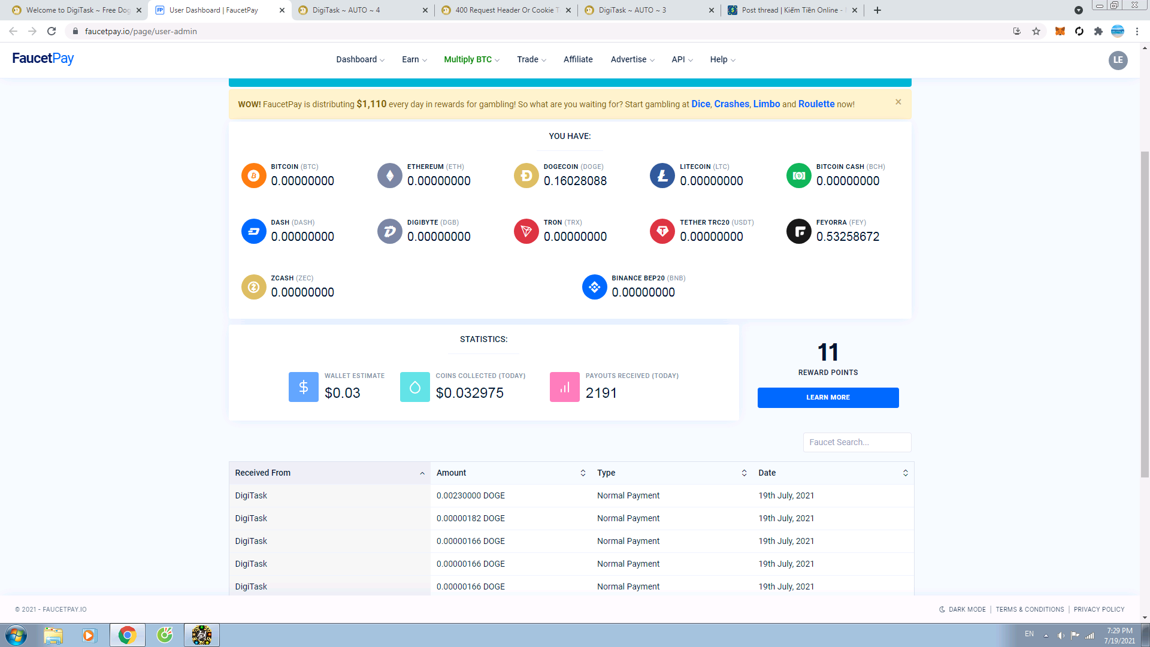
Task: Switch to the DigiTask AUTO 3 tab
Action: 650,10
